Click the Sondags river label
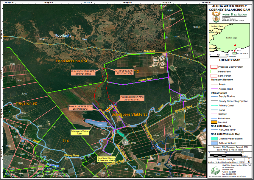 point(53,165)
